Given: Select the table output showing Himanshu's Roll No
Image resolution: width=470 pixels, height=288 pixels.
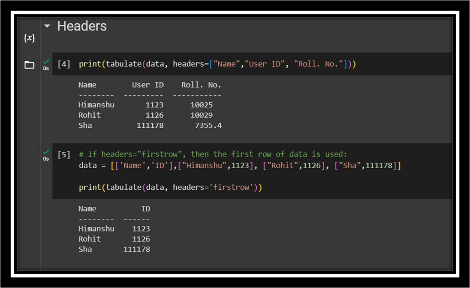Looking at the screenshot, I should tap(202, 105).
